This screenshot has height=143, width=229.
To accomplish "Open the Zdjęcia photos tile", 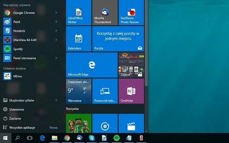I will click(131, 65).
